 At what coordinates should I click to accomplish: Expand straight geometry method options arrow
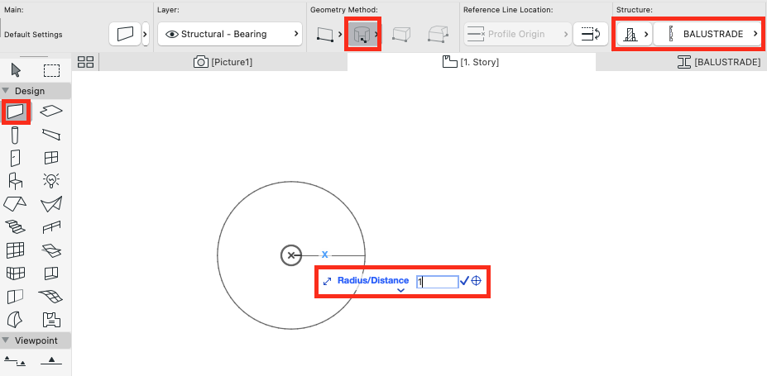click(340, 34)
